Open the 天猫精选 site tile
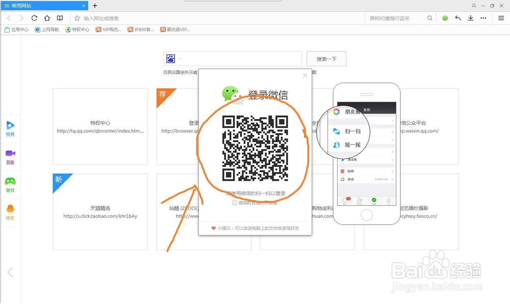The width and height of the screenshot is (510, 304). tap(100, 212)
